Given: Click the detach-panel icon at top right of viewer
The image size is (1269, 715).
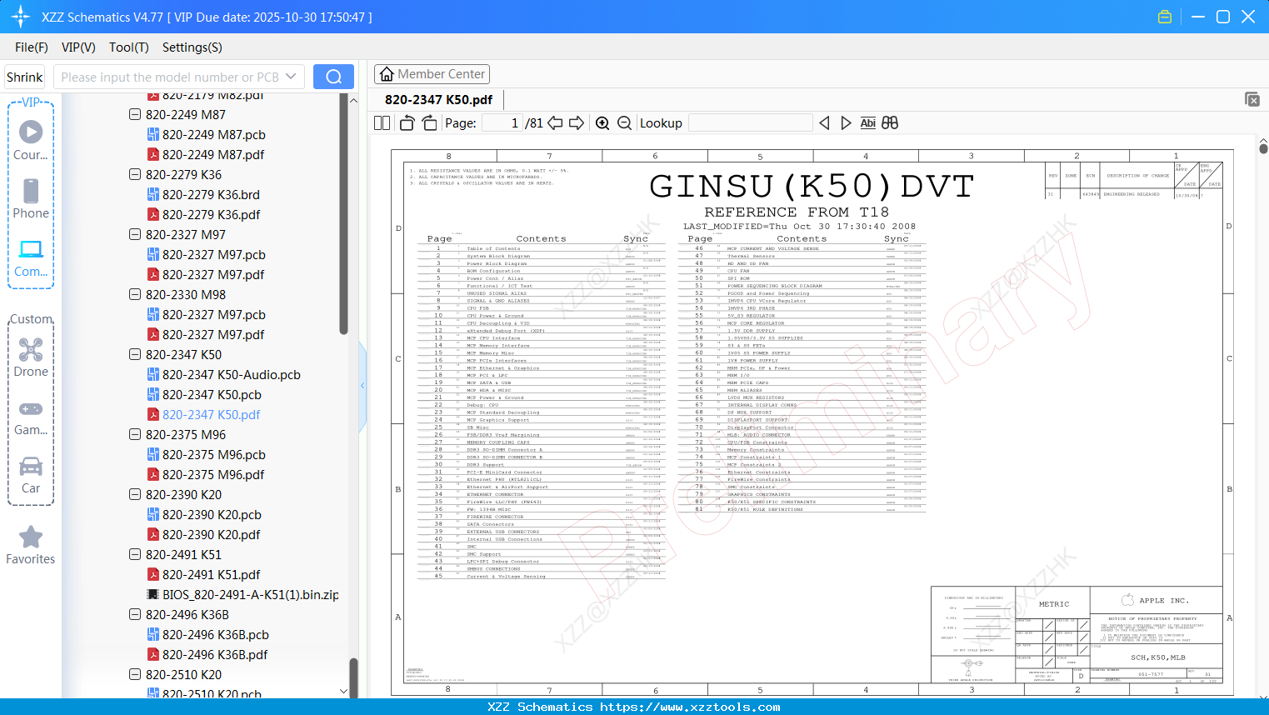Looking at the screenshot, I should pos(1252,99).
